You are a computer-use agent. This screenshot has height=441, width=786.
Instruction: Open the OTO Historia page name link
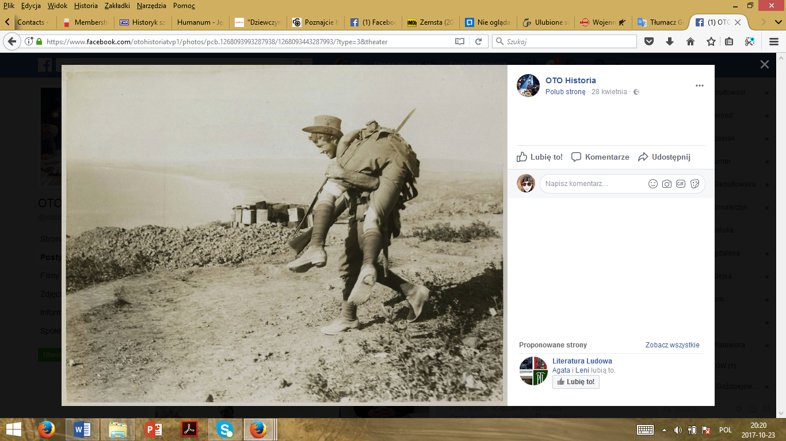coord(571,80)
